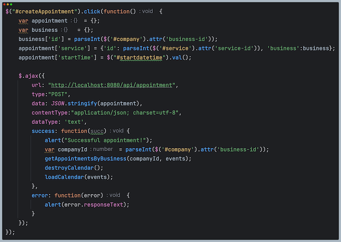The width and height of the screenshot is (341, 242).
Task: Click the red close window dot
Action: point(4,4)
